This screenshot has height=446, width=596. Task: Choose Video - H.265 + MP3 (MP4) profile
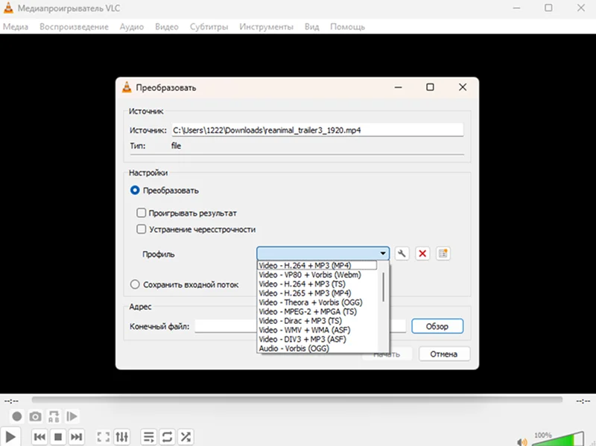(x=317, y=293)
